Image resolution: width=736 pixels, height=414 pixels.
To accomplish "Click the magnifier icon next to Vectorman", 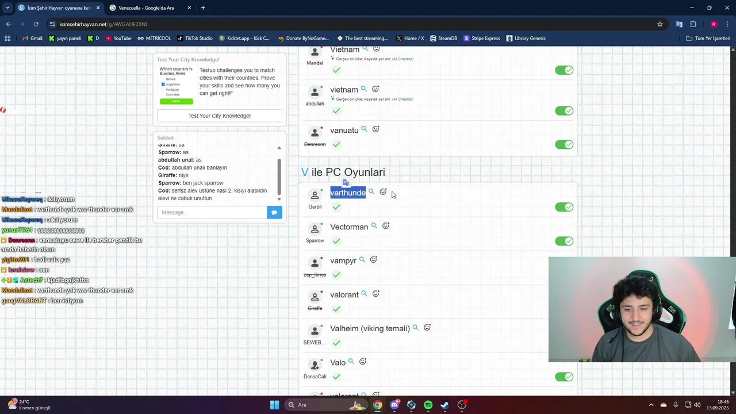I will [x=374, y=226].
